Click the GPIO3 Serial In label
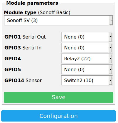Screen dimensions: 118x123 pos(23,48)
